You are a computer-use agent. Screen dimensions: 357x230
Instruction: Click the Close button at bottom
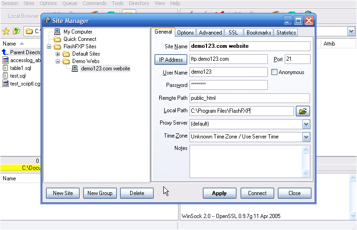click(294, 193)
